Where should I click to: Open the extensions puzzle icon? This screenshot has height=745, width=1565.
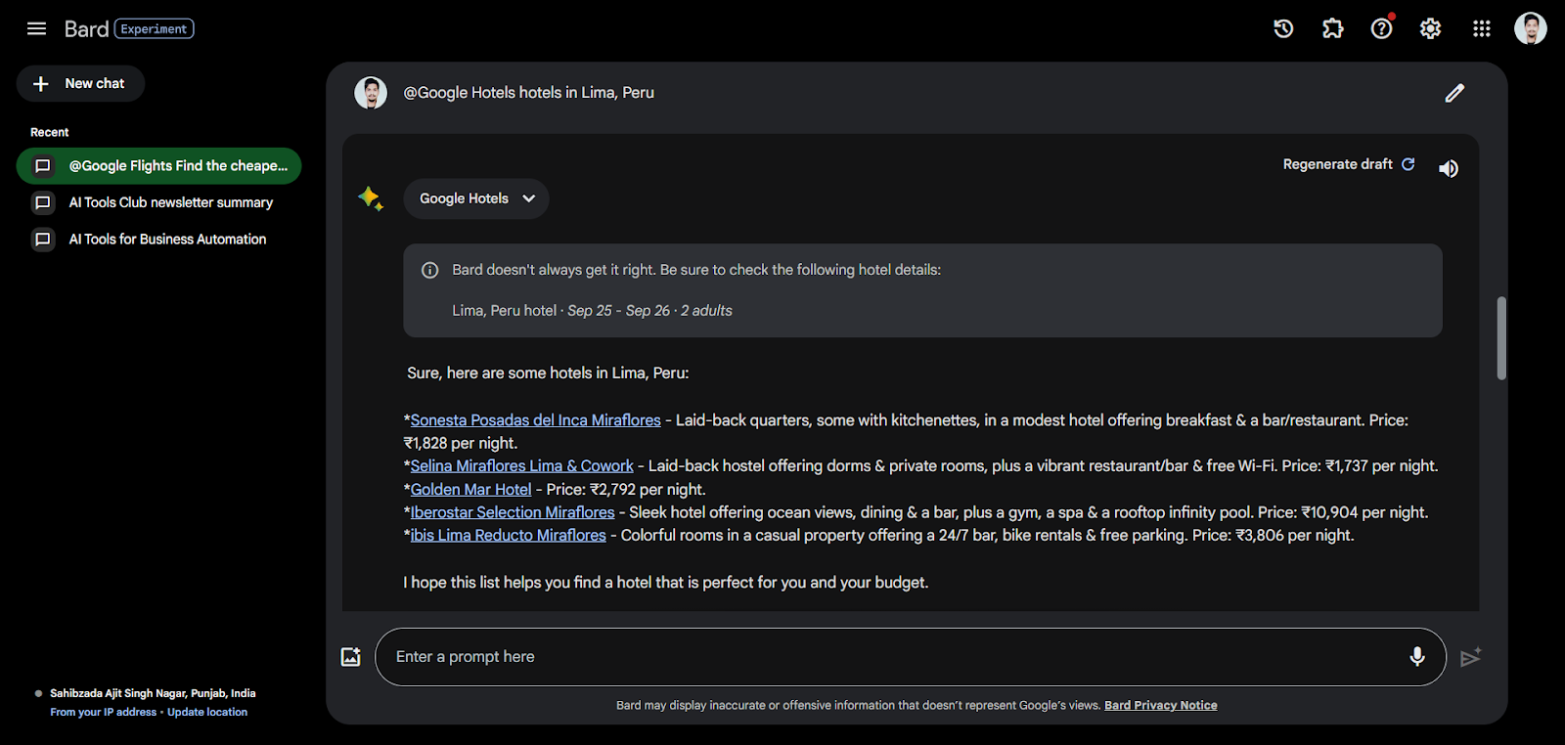pyautogui.click(x=1332, y=28)
